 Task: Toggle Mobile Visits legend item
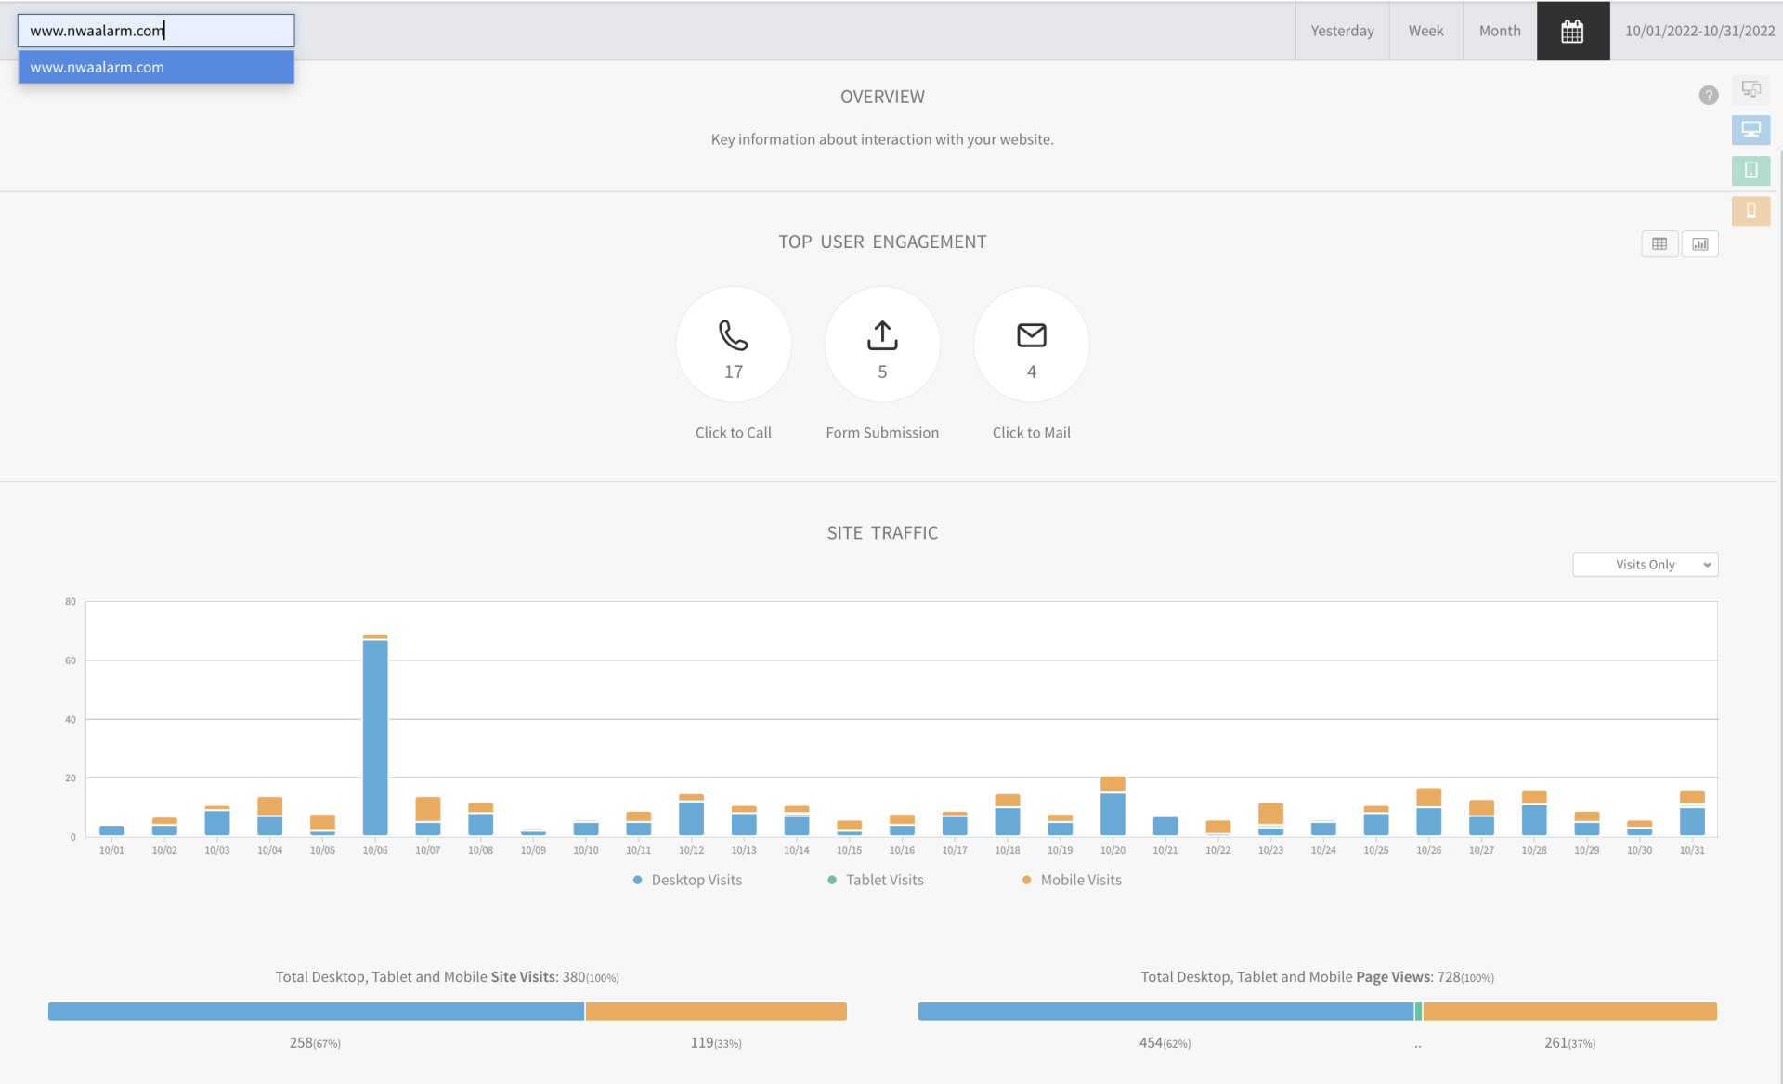coord(1080,880)
